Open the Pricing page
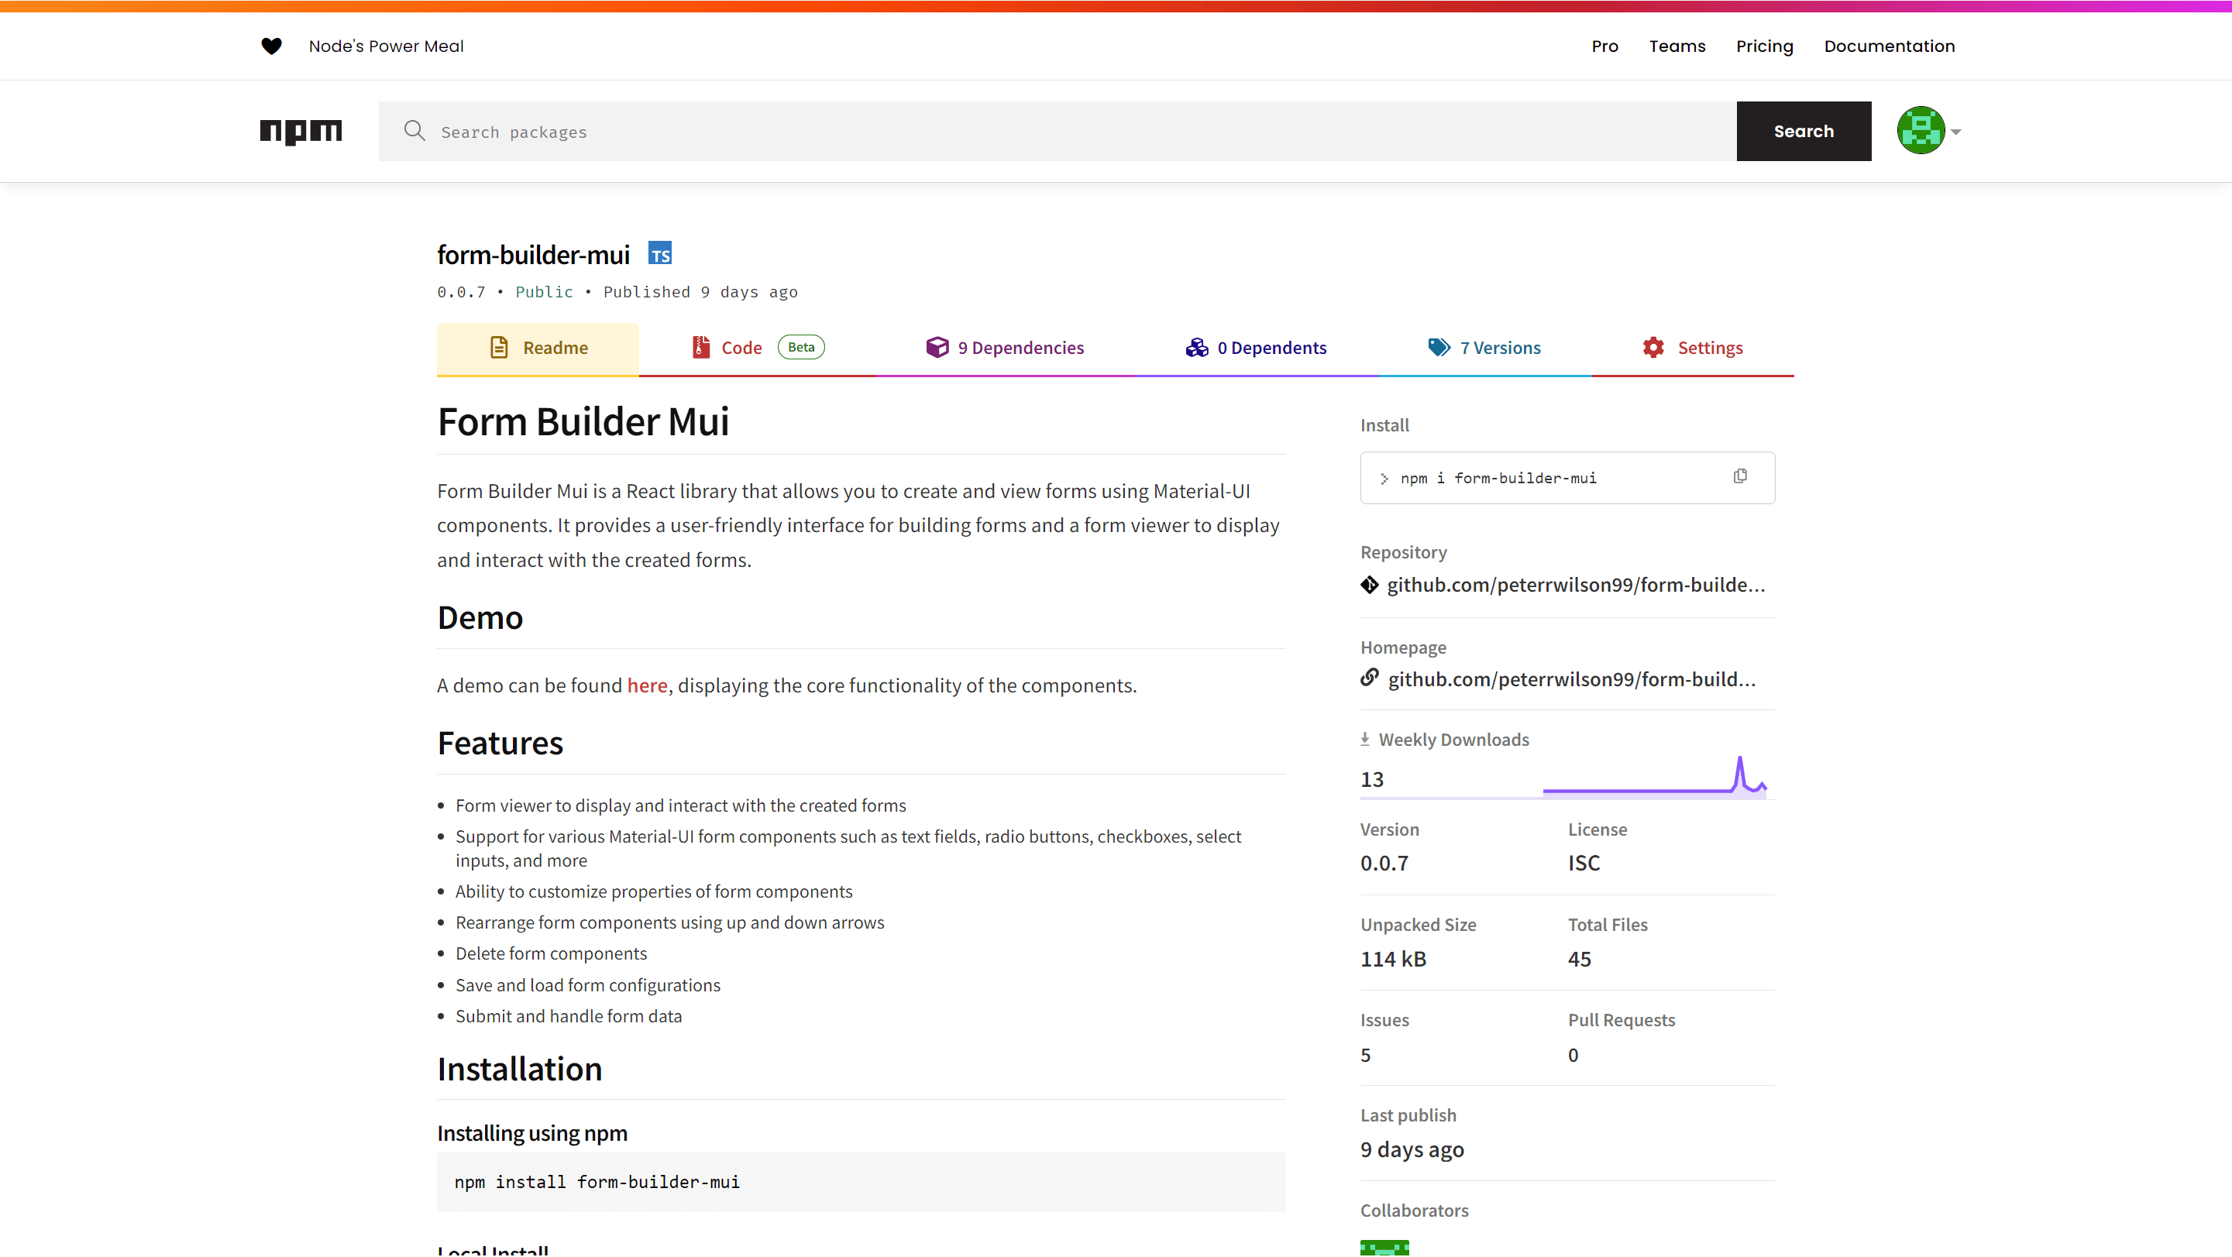2232x1257 pixels. [1764, 46]
